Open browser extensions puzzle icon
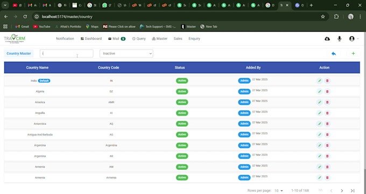The image size is (366, 194). point(336,17)
